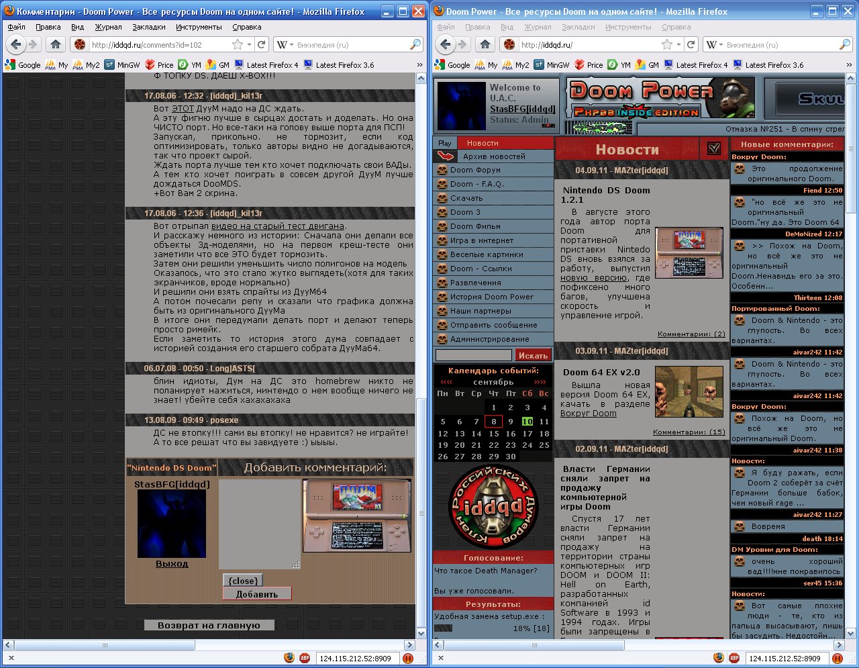Show more bookmarks chevron in left window
This screenshot has width=859, height=668.
click(420, 65)
